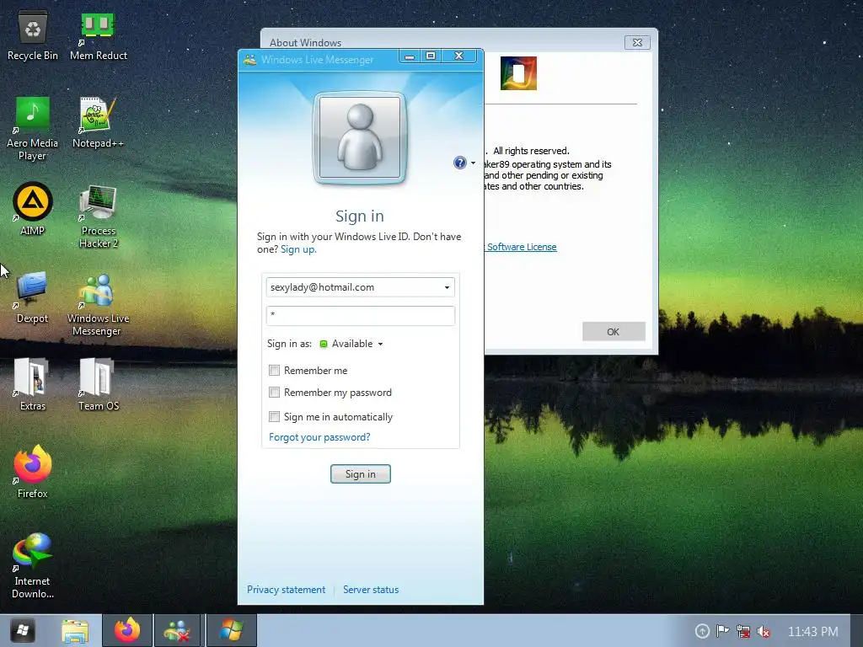Open Aero Media Player desktop icon

[x=33, y=128]
